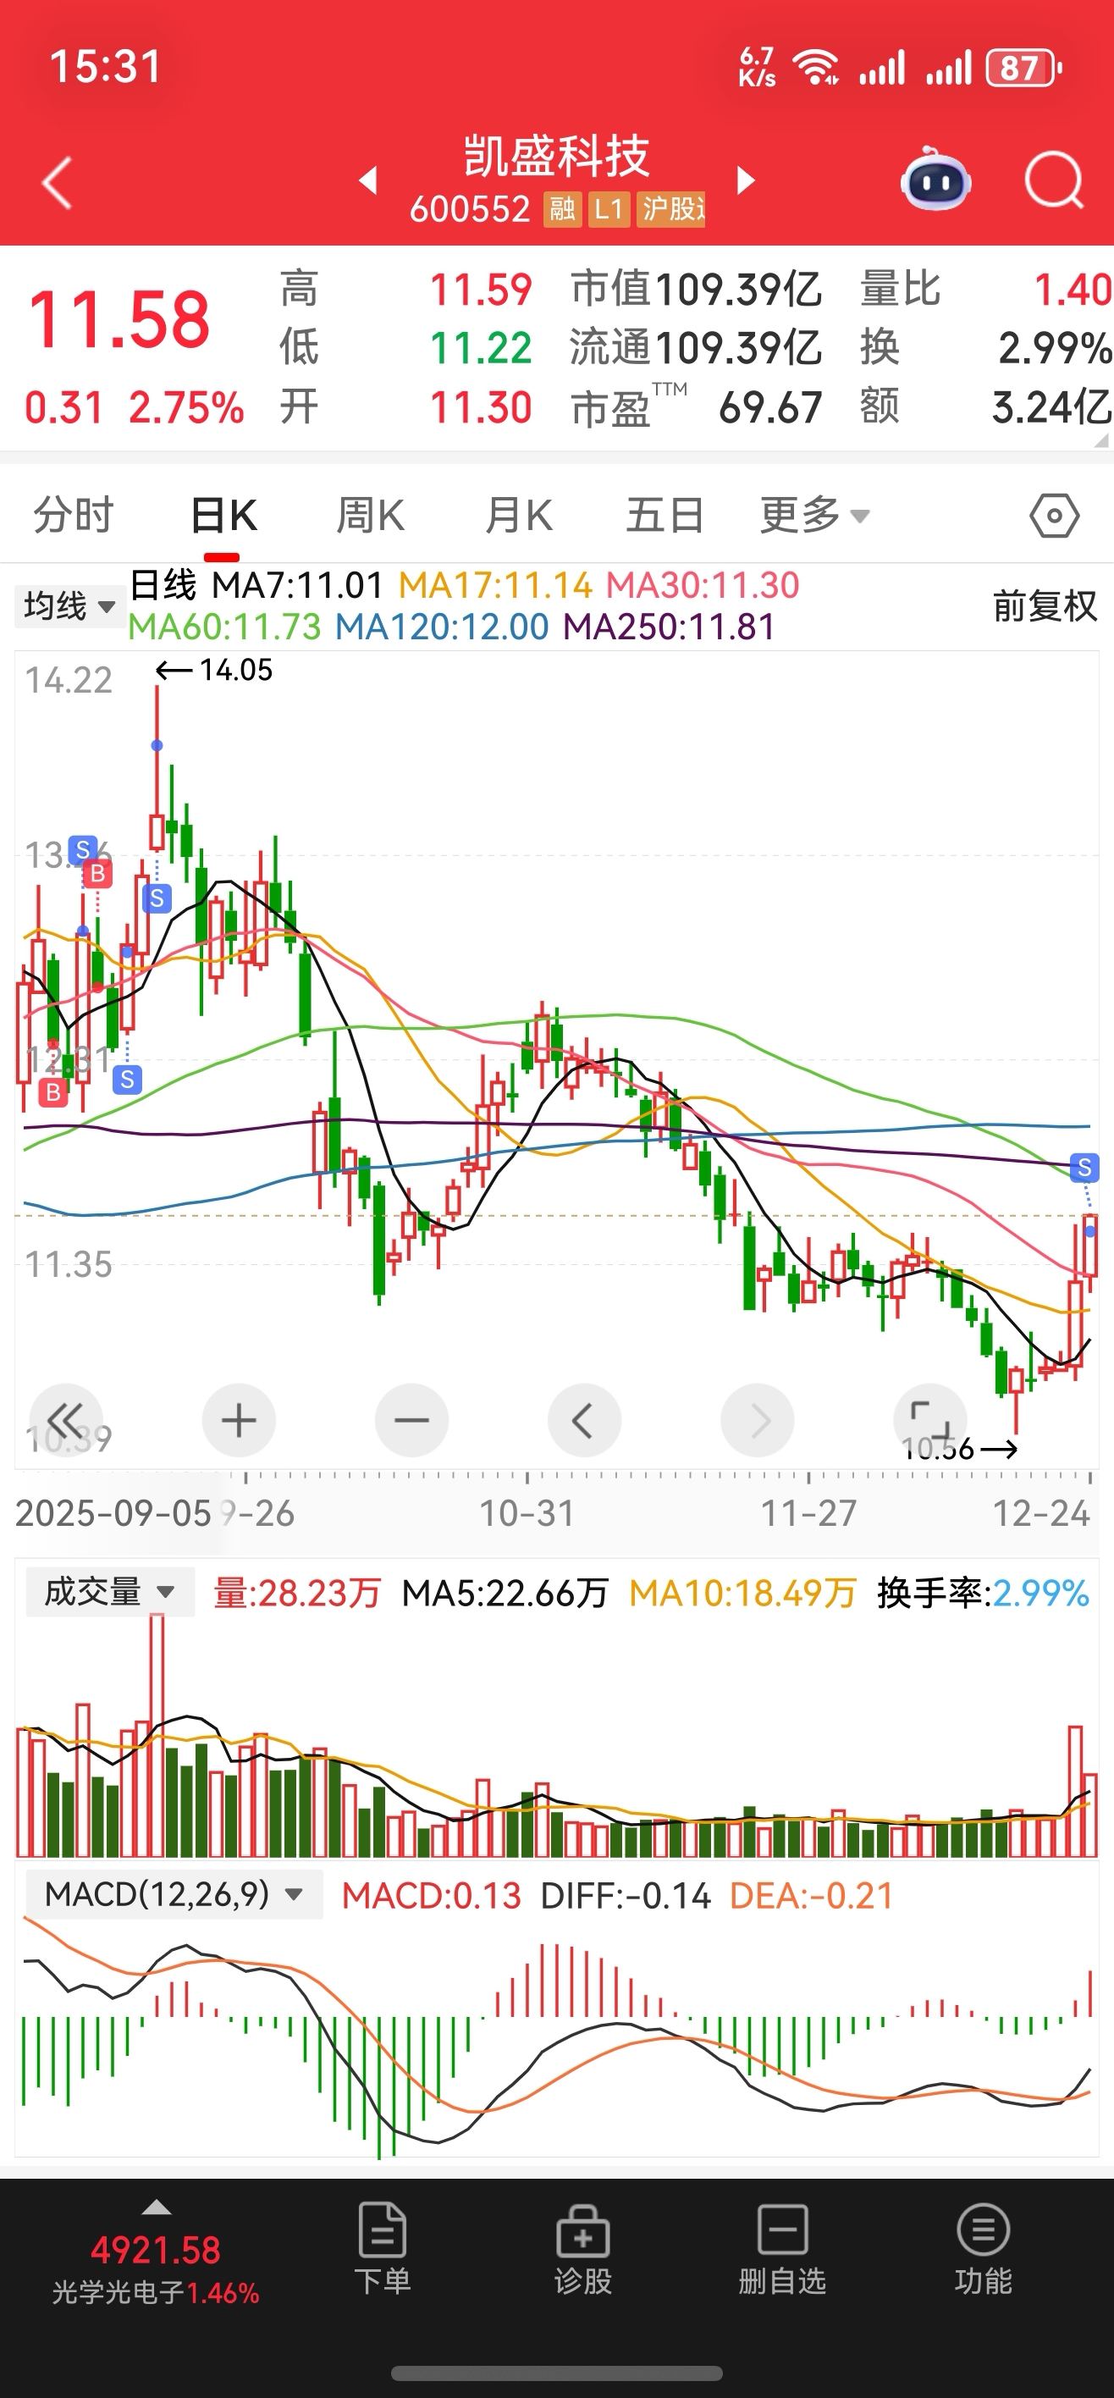Switch to previous stock with left triangle
Viewport: 1114px width, 2398px height.
[368, 180]
